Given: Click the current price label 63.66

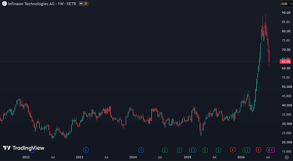Looking at the screenshot, I should (x=286, y=61).
